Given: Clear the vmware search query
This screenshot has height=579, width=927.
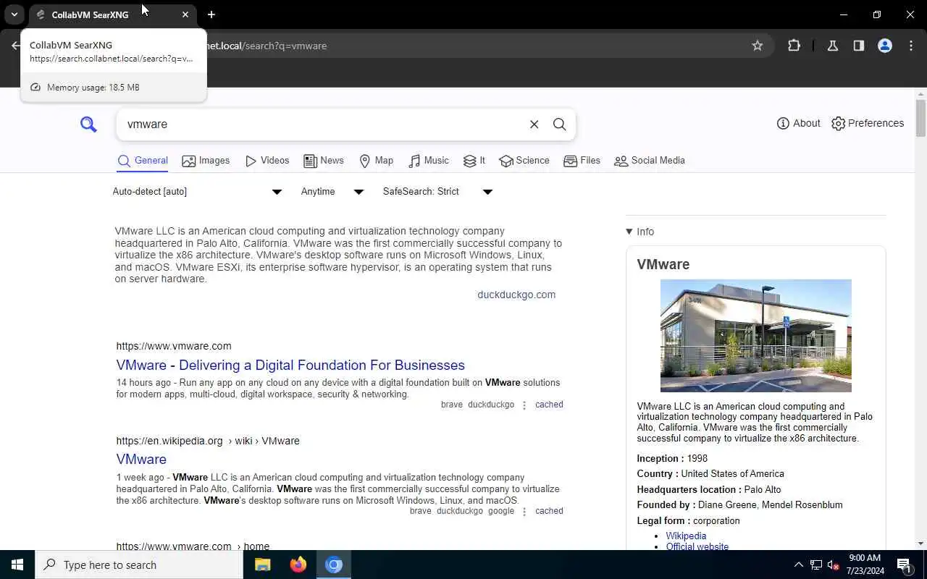Looking at the screenshot, I should click(x=534, y=124).
